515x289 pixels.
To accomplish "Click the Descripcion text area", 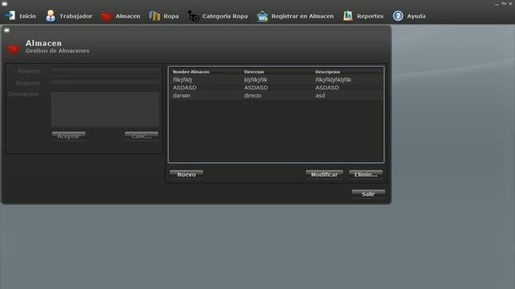I will [x=105, y=109].
